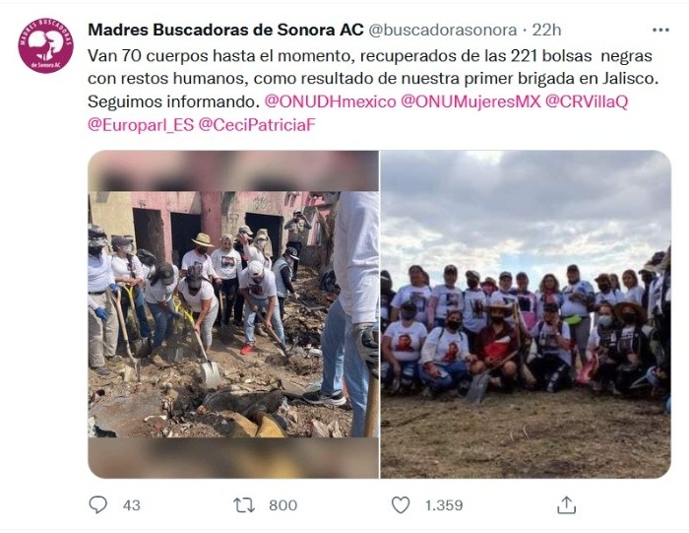
Task: Click the 800 retweets count
Action: tap(283, 505)
